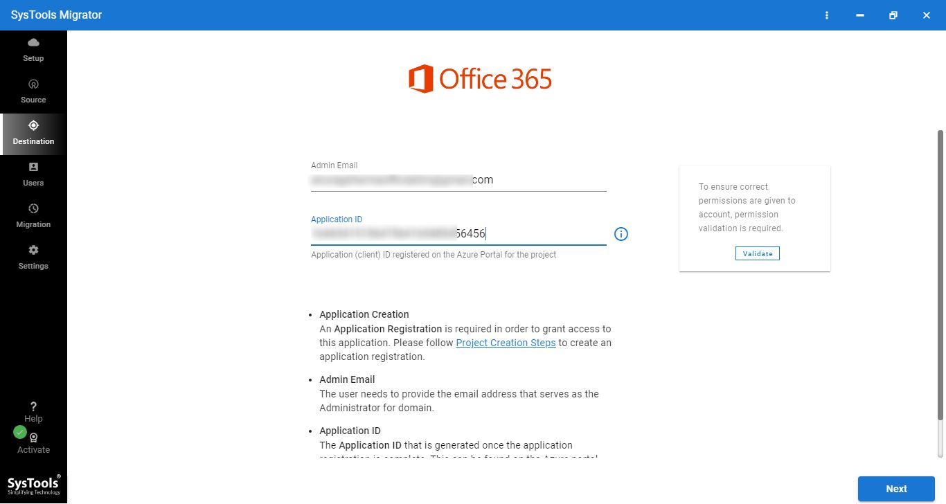The height and width of the screenshot is (504, 946).
Task: Click the Settings label in the sidebar
Action: [33, 266]
